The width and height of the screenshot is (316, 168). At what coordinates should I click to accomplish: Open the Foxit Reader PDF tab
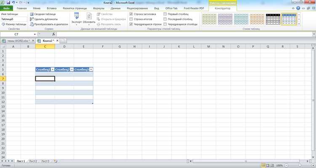(x=194, y=8)
